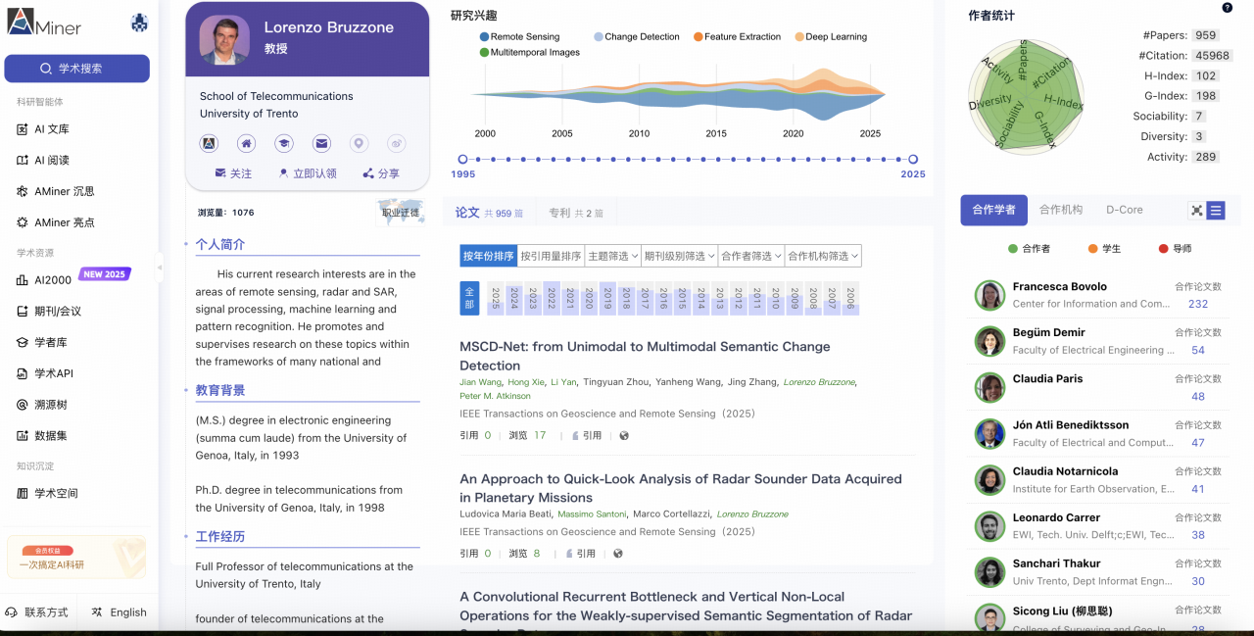The image size is (1254, 636).
Task: Toggle Remote Sensing legend item
Action: pyautogui.click(x=519, y=37)
